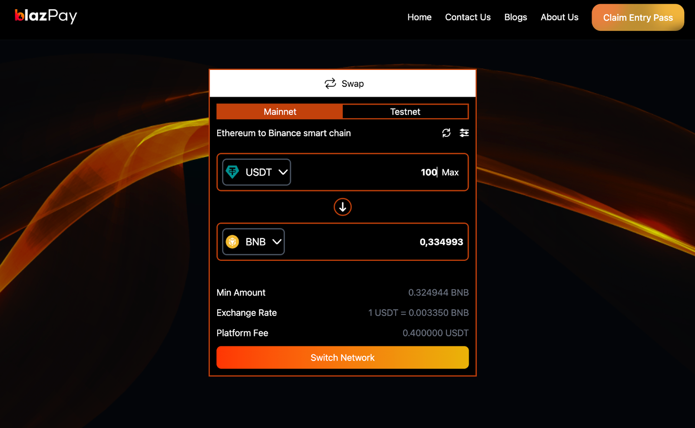The width and height of the screenshot is (695, 428).
Task: Click Max to use full balance
Action: [450, 172]
